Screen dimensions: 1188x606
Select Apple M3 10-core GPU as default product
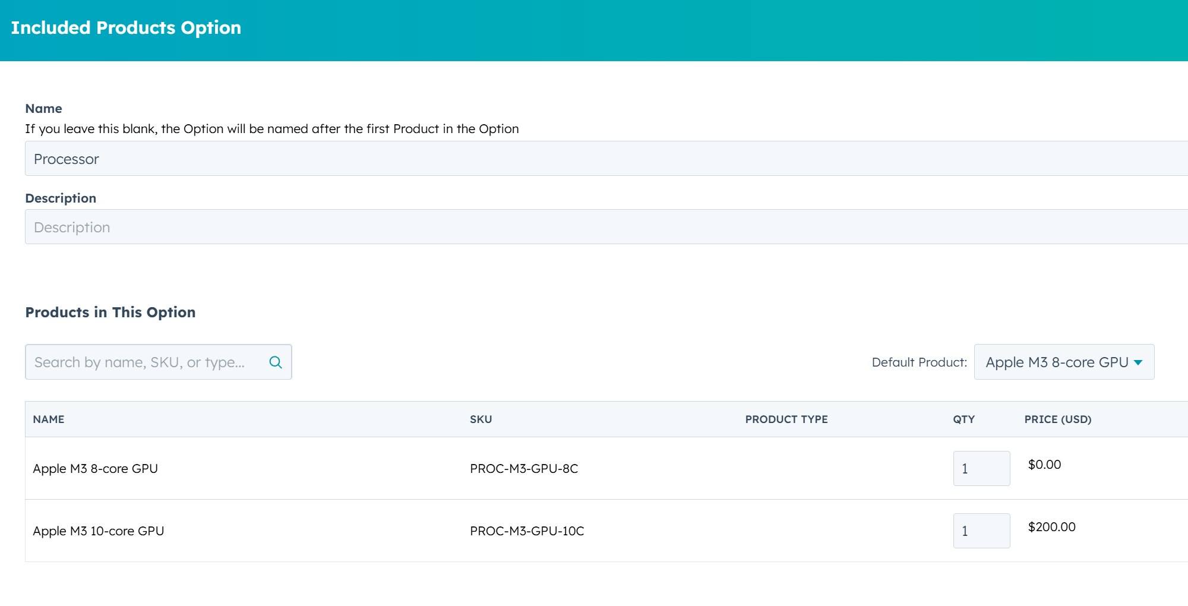click(x=1063, y=362)
